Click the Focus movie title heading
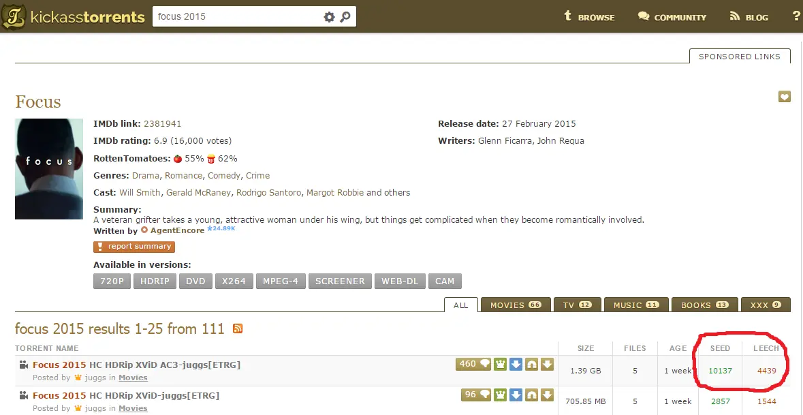Viewport: 803px width, 415px height. (x=38, y=102)
